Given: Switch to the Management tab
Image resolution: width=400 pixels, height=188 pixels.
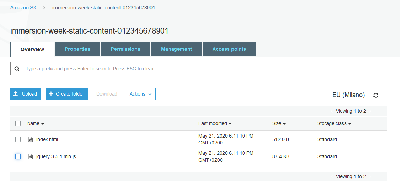Looking at the screenshot, I should tap(177, 49).
